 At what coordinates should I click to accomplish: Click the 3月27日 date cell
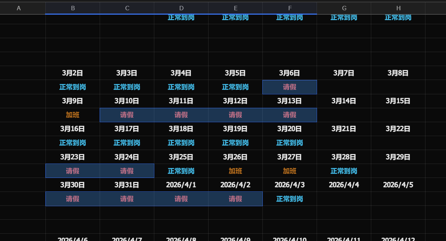point(290,157)
